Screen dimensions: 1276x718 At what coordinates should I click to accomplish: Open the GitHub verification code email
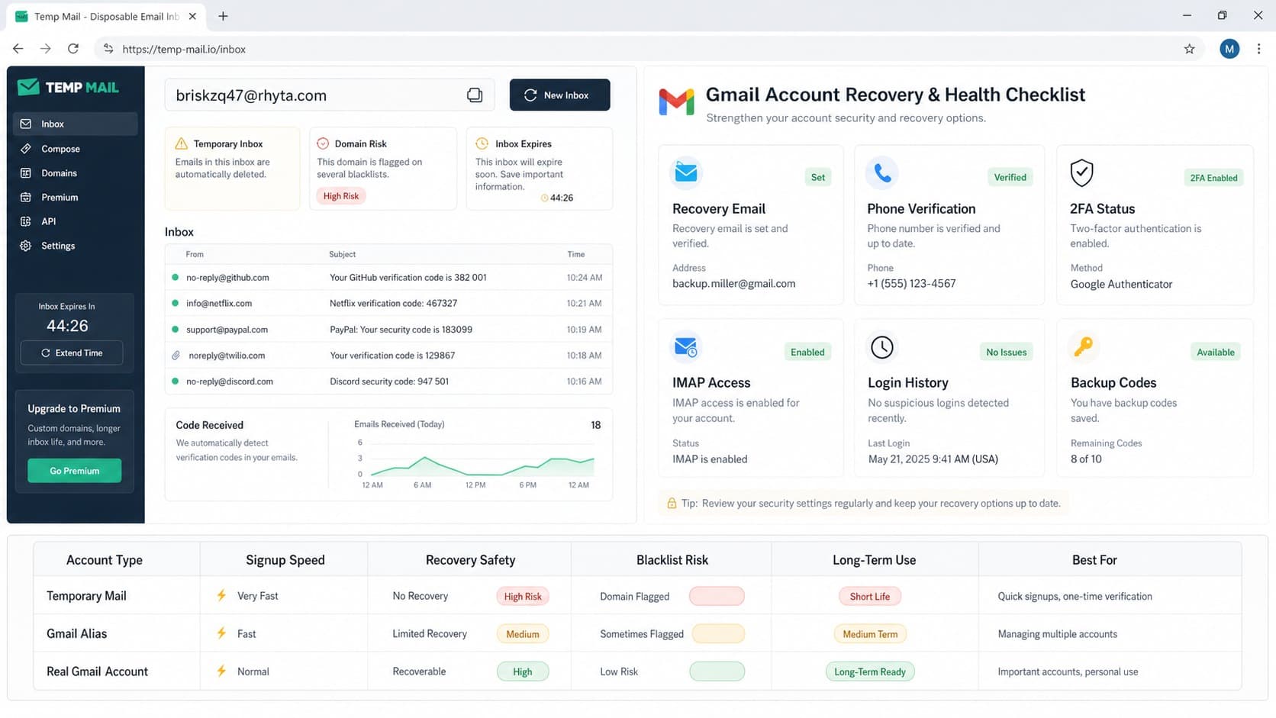(x=388, y=278)
